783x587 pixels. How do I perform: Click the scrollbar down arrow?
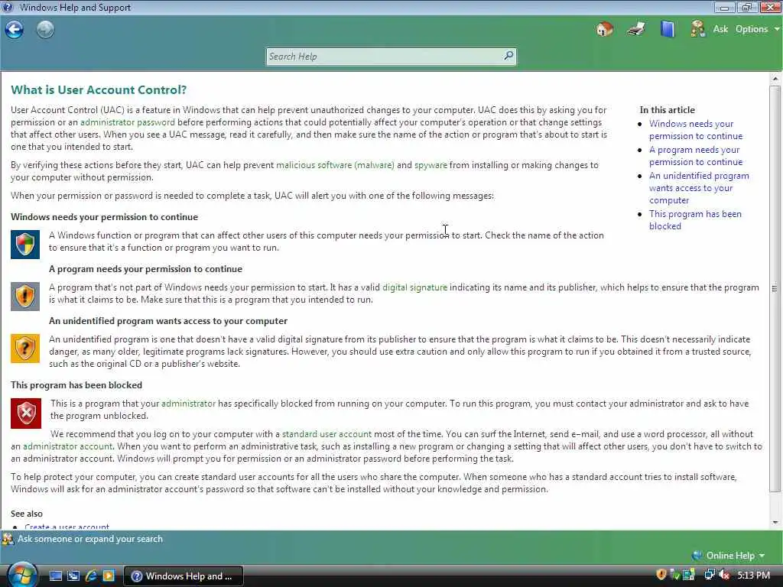point(775,523)
